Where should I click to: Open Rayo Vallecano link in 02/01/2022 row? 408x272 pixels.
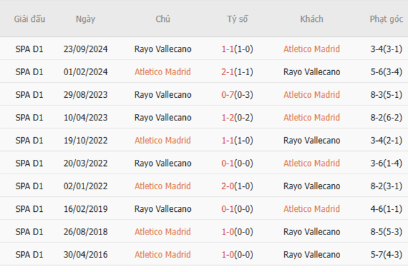311,186
